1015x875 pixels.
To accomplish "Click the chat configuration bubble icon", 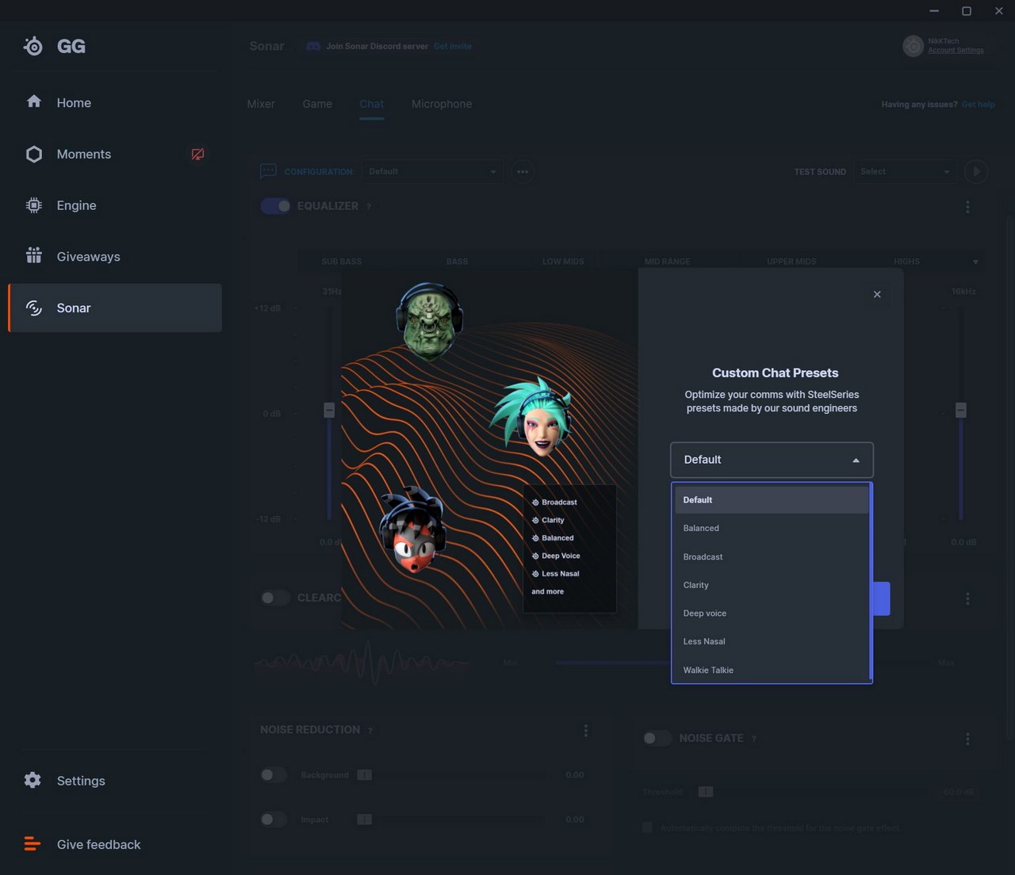I will [x=268, y=171].
